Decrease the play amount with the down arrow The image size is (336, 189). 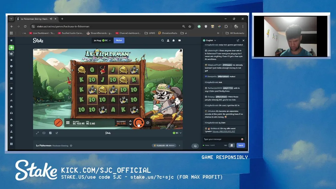coord(130,124)
